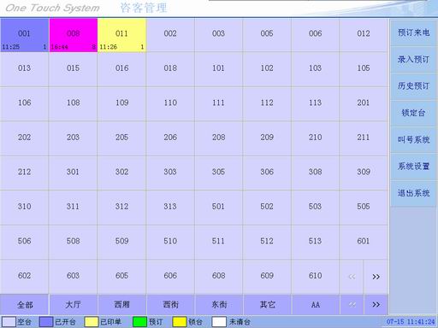Select the magenta table 008
438x328 pixels.
[74, 35]
